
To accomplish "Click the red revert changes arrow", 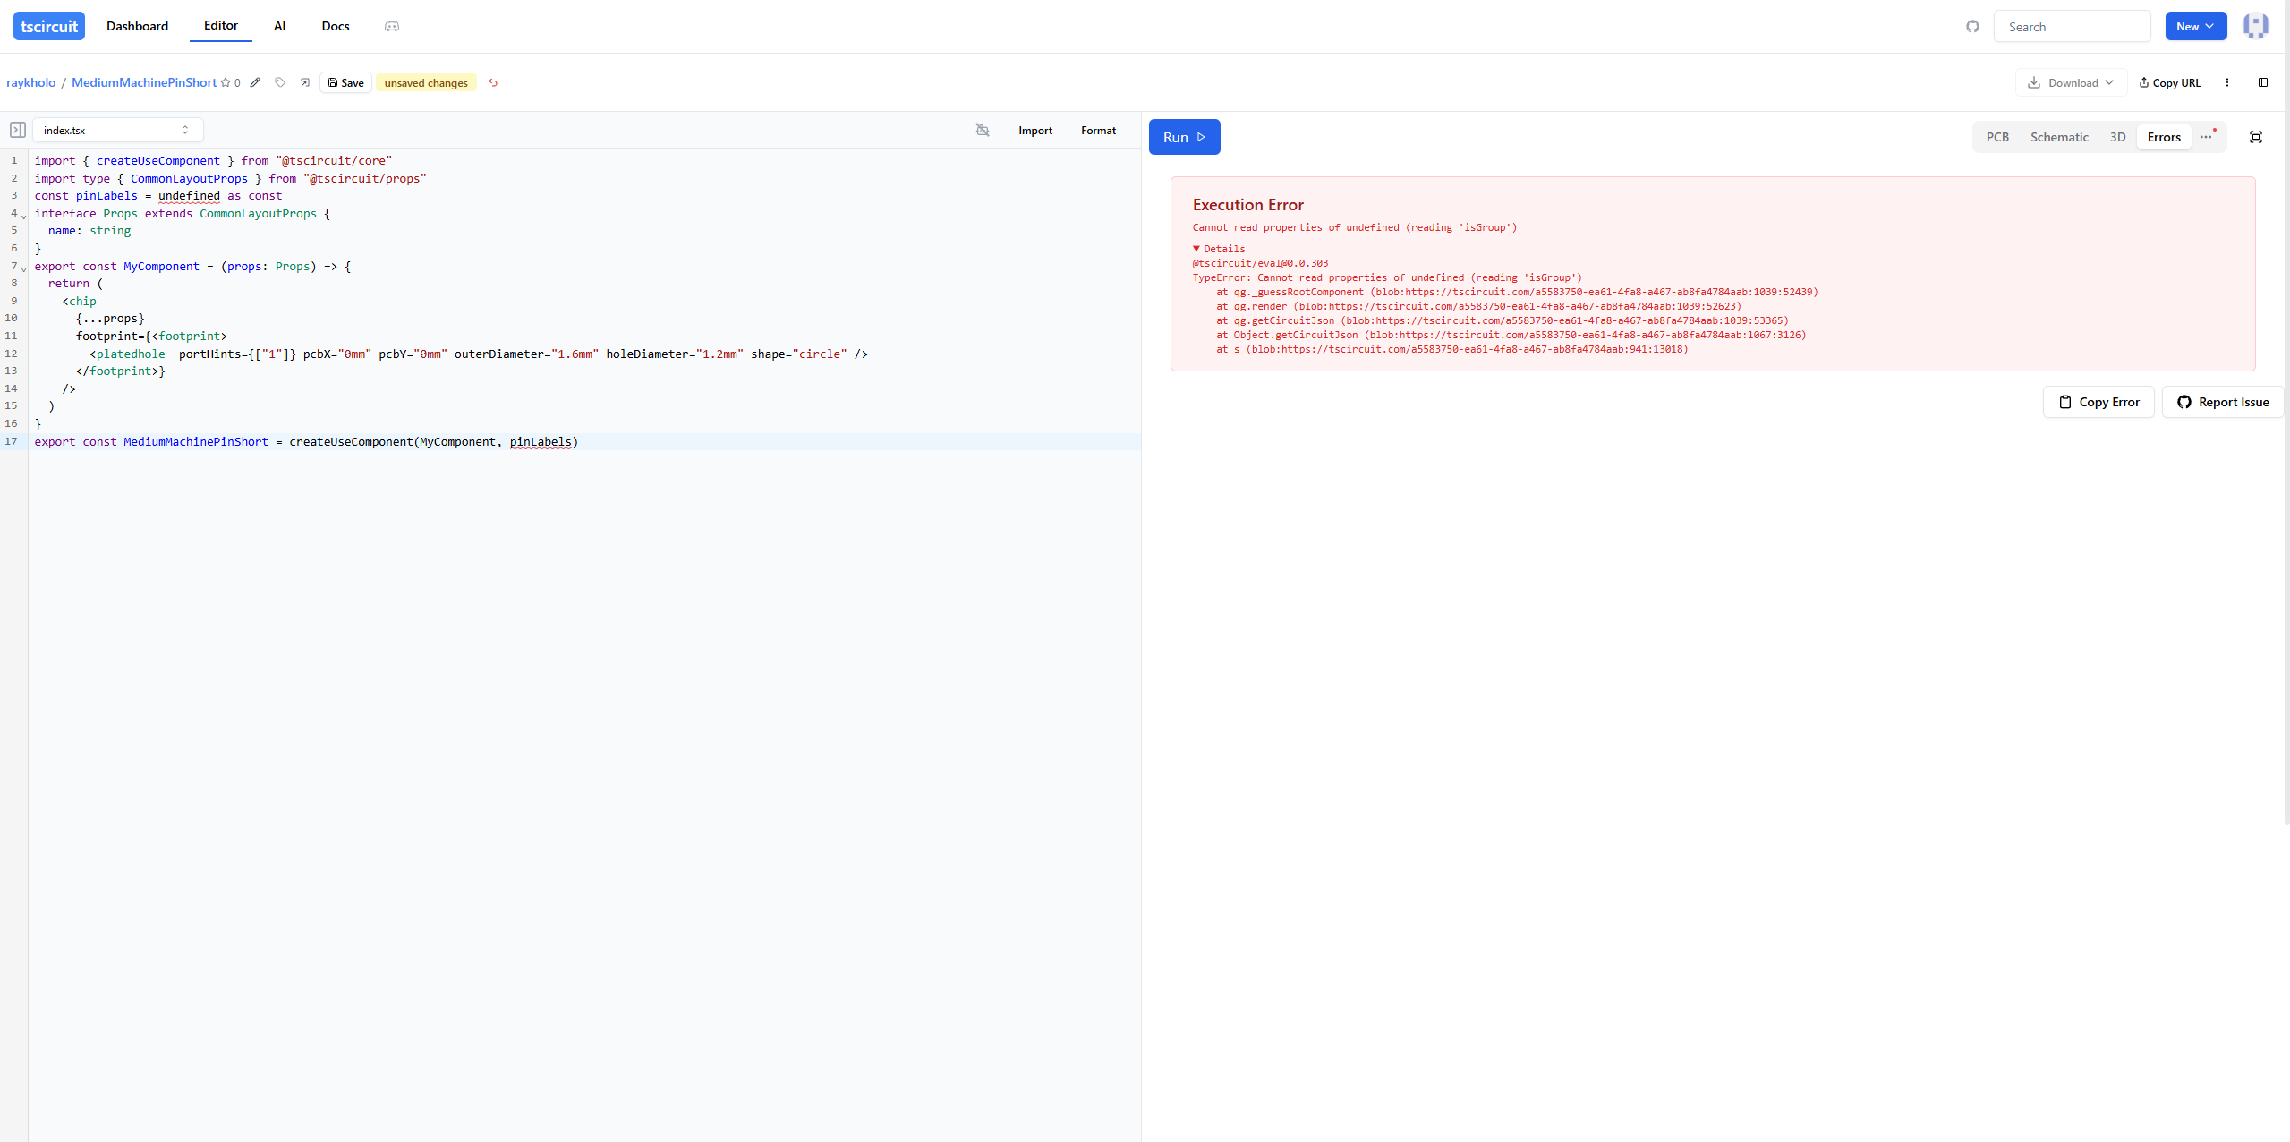I will pyautogui.click(x=493, y=82).
